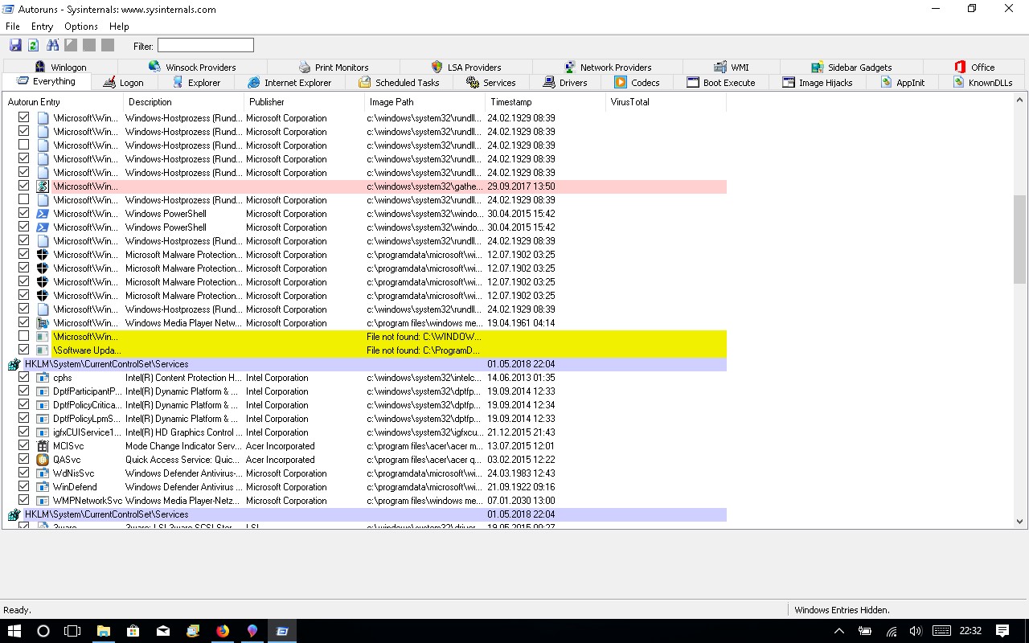
Task: Open the Windows Start menu
Action: pos(14,631)
